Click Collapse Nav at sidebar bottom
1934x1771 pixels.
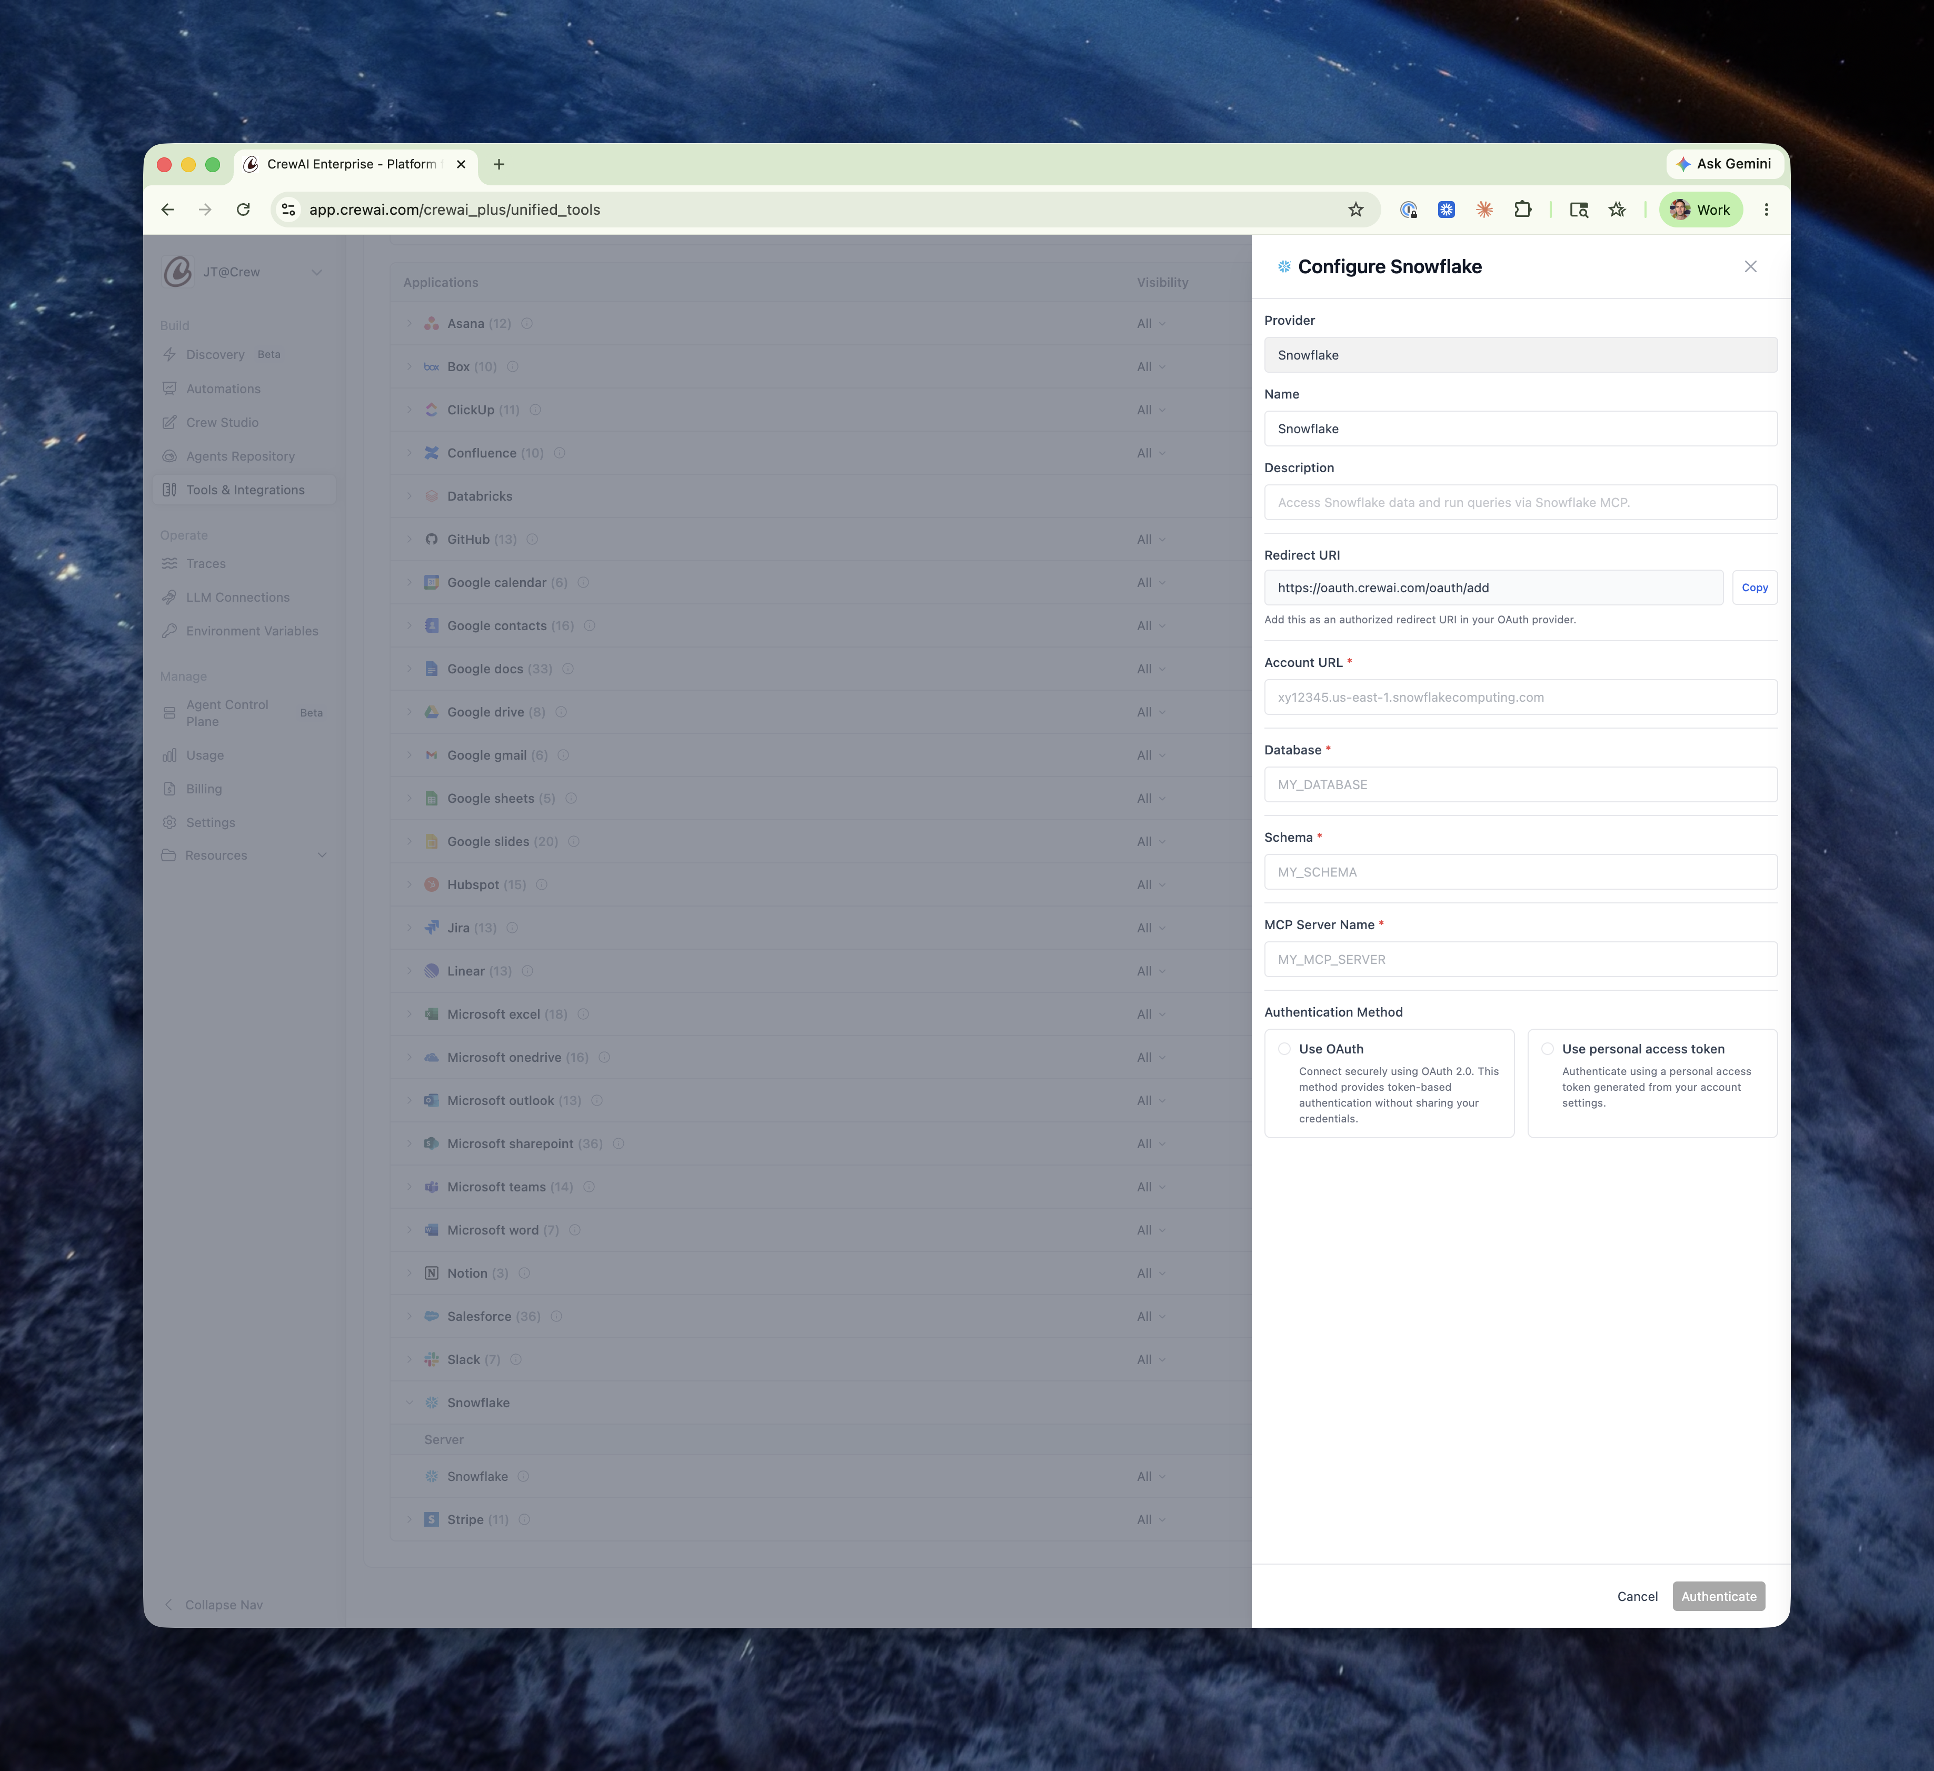point(213,1604)
